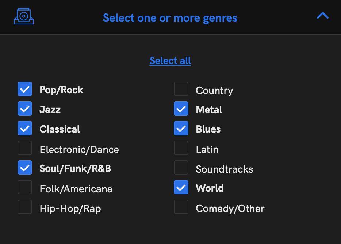Click the record player icon in header
This screenshot has height=244, width=341.
point(24,16)
